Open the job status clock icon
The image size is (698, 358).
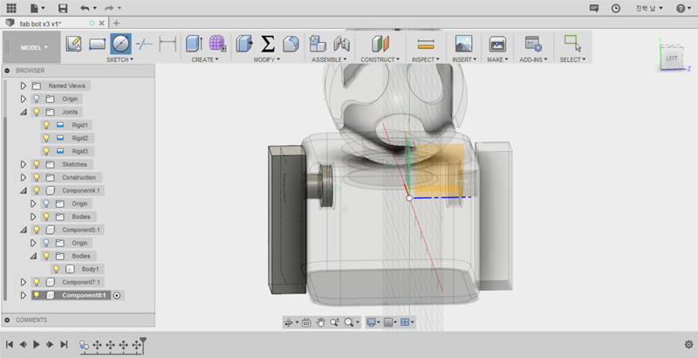(x=616, y=8)
